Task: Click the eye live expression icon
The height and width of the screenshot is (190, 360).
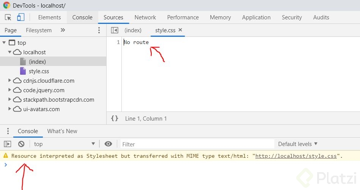Action: [108, 144]
